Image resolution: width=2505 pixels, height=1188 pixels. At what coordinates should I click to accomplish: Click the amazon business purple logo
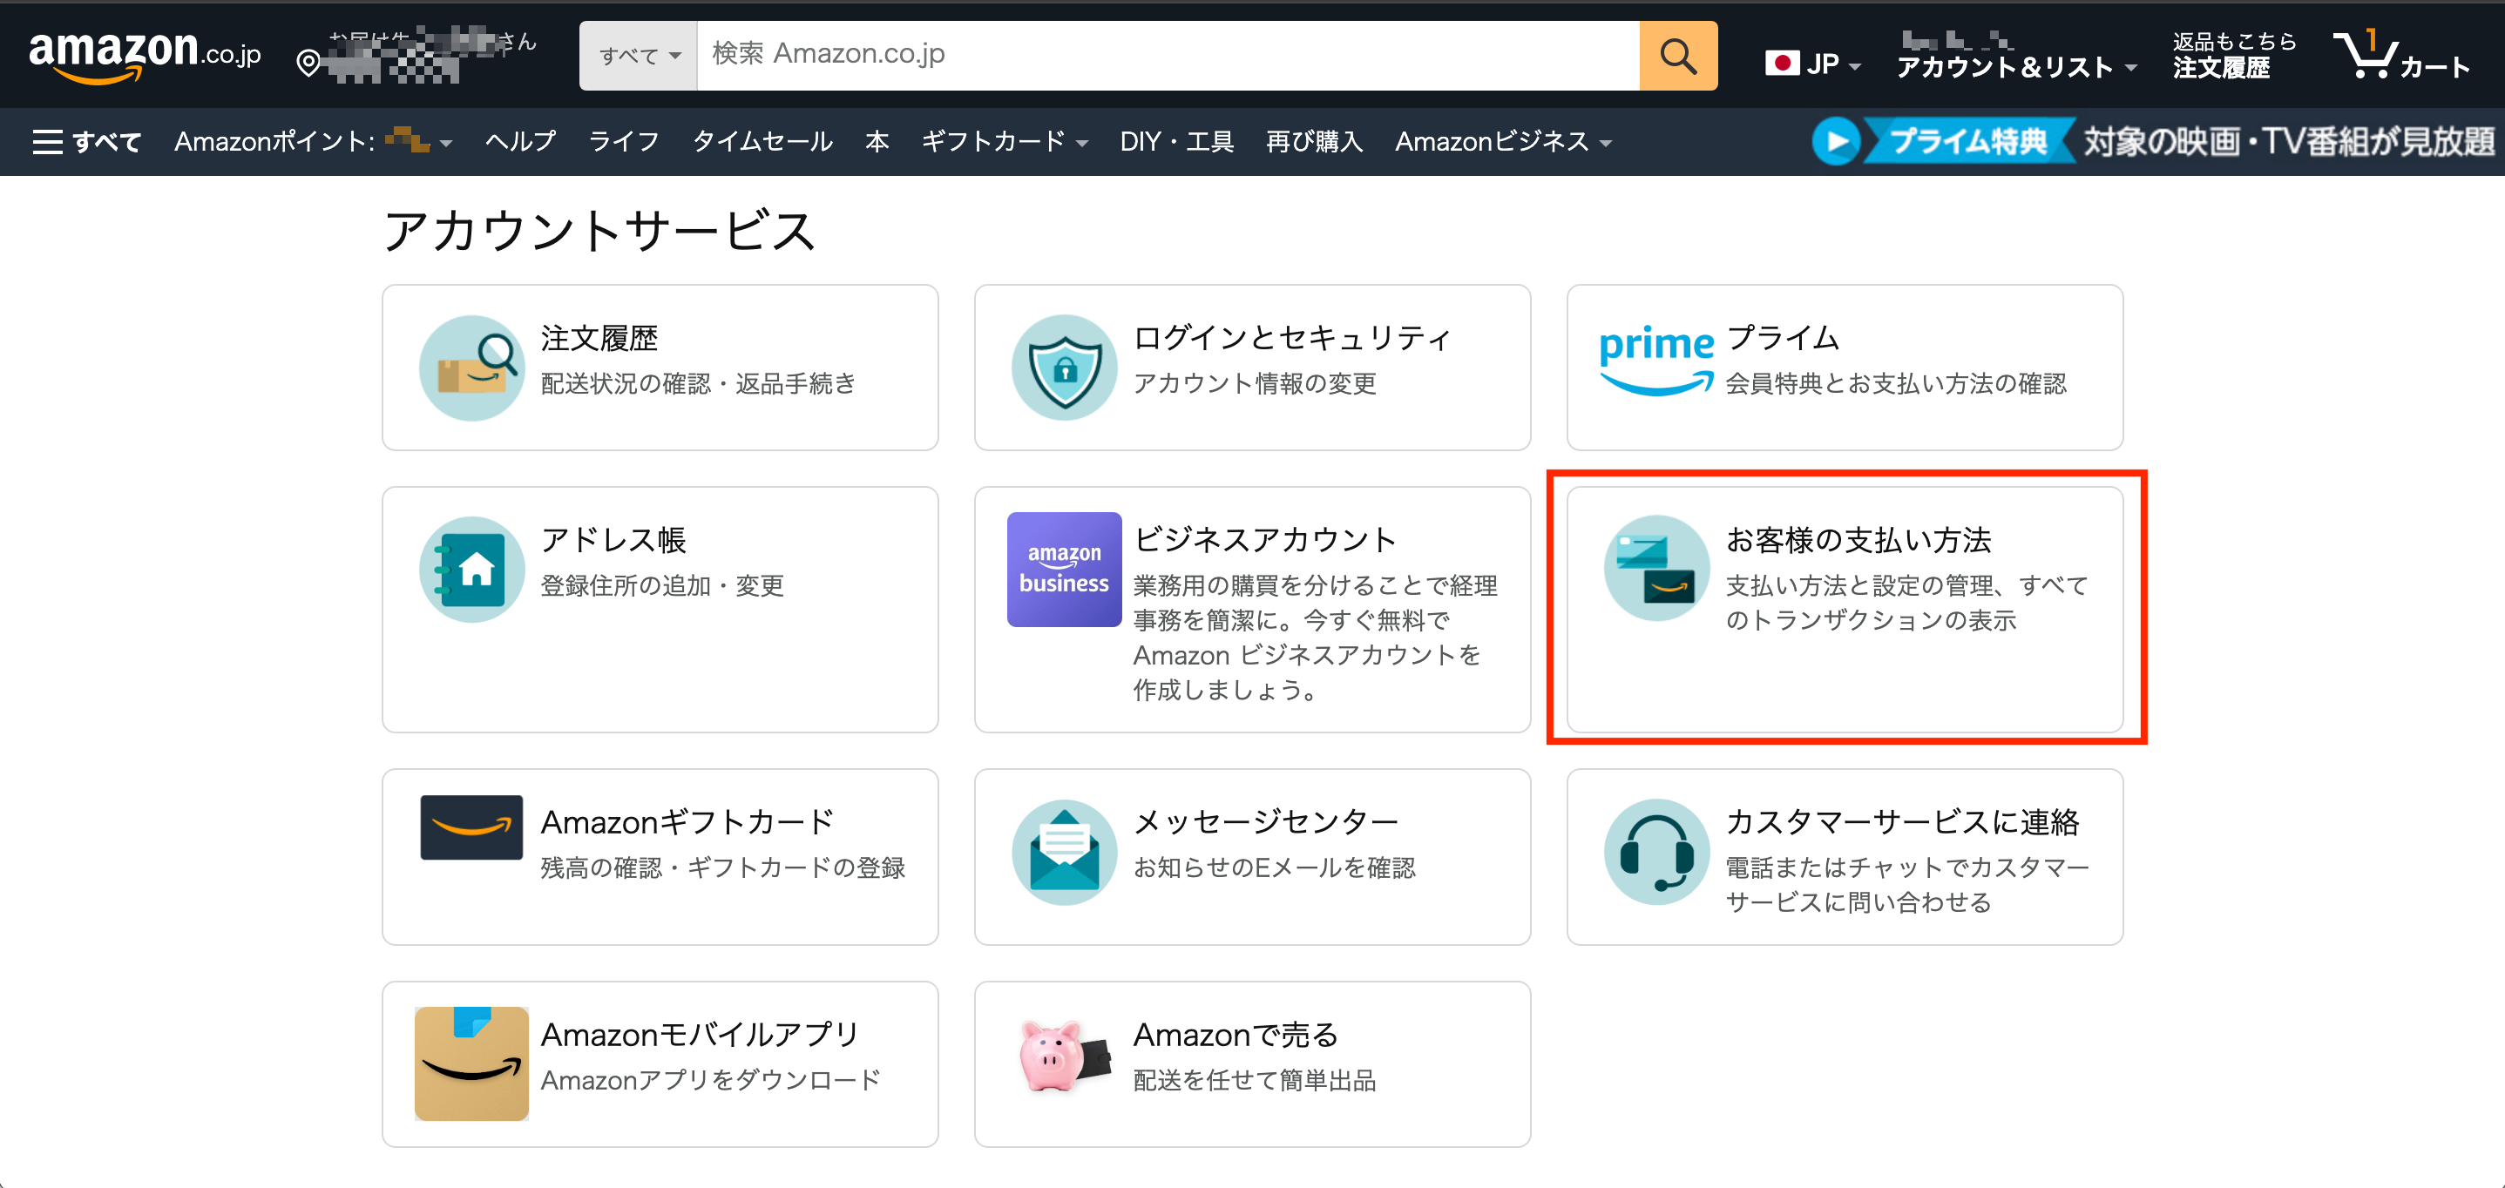pyautogui.click(x=1064, y=570)
